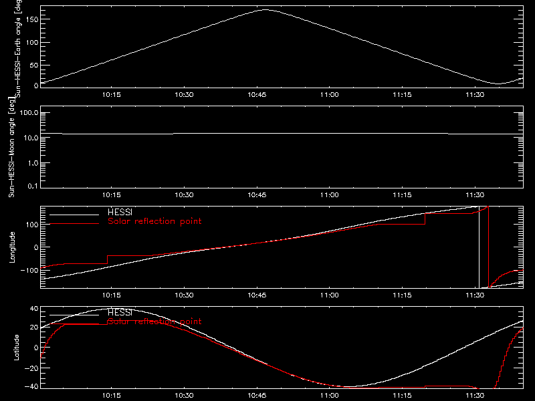Click 11:00 under the Longitude plot
Viewport: 535px width, 401px height.
coord(330,295)
